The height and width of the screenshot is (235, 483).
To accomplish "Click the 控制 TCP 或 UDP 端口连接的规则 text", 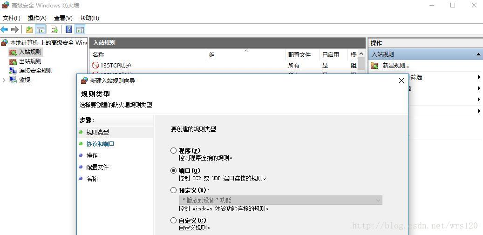I will (x=222, y=178).
